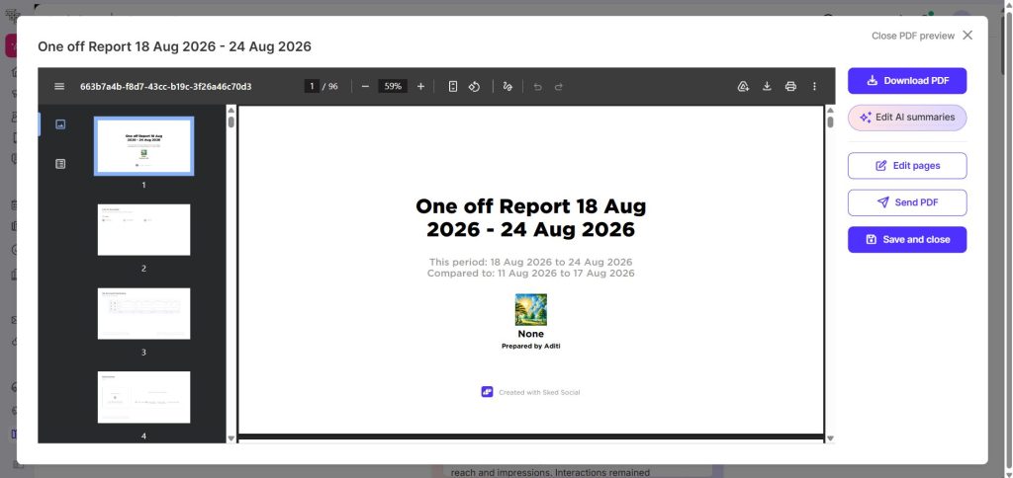The width and height of the screenshot is (1013, 478).
Task: Rotate the PDF counterclockwise
Action: (x=474, y=87)
